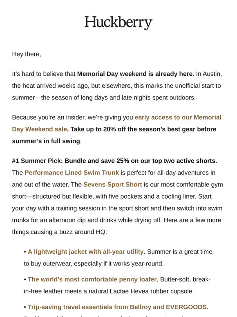Click the bullet before the lightweight jacket item
This screenshot has width=237, height=317.
coord(25,252)
